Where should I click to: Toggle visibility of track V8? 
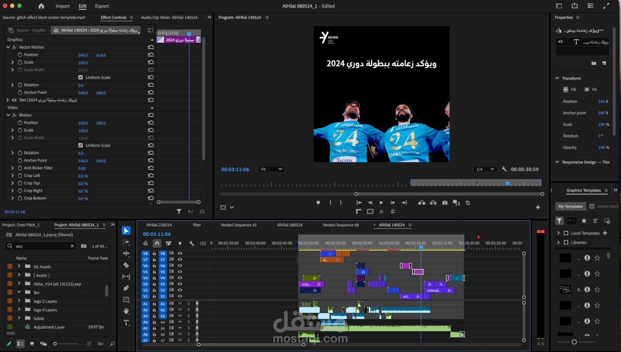pyautogui.click(x=180, y=253)
